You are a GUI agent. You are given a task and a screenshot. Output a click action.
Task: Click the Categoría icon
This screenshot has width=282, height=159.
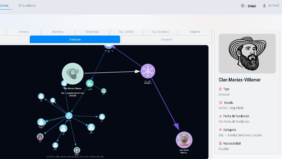(x=220, y=130)
